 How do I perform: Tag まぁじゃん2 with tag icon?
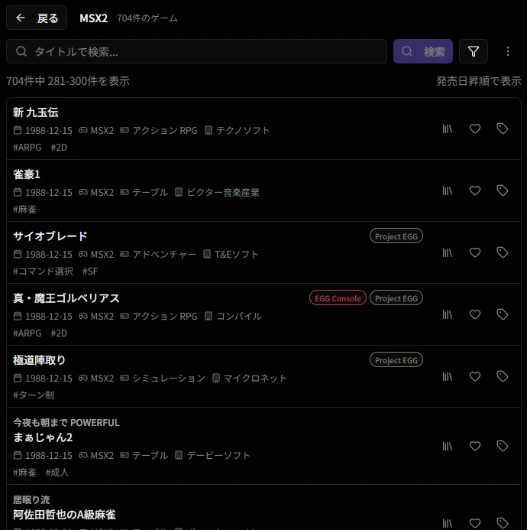tap(503, 446)
